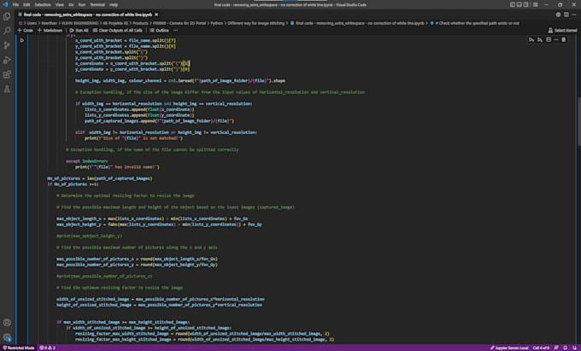Open more editor actions at top right
The image size is (581, 351).
[x=574, y=15]
